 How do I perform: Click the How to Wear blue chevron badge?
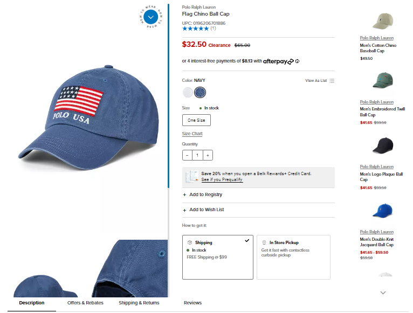coord(150,17)
